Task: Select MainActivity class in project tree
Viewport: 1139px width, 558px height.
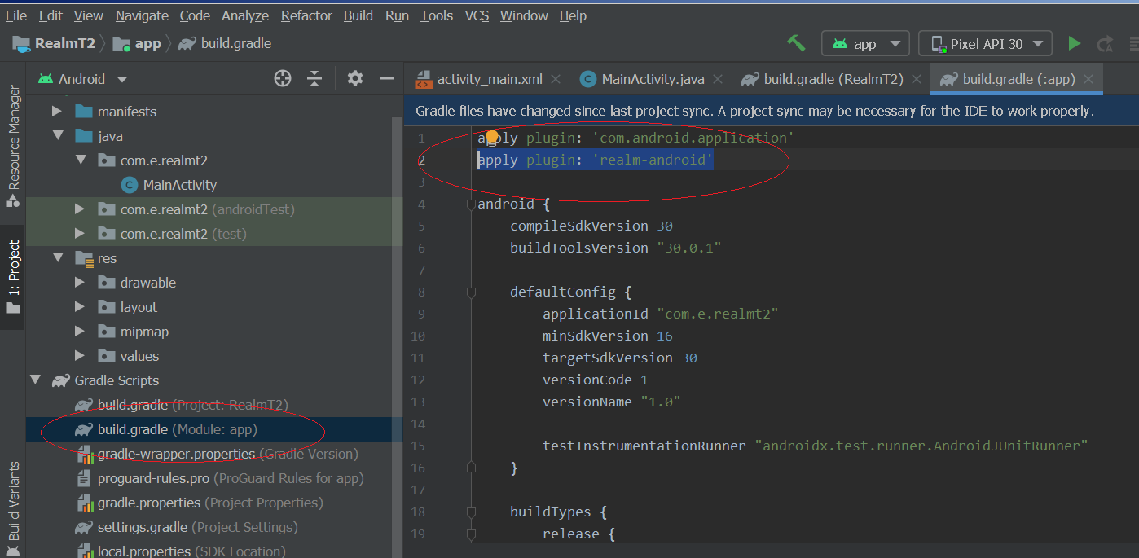Action: tap(180, 185)
